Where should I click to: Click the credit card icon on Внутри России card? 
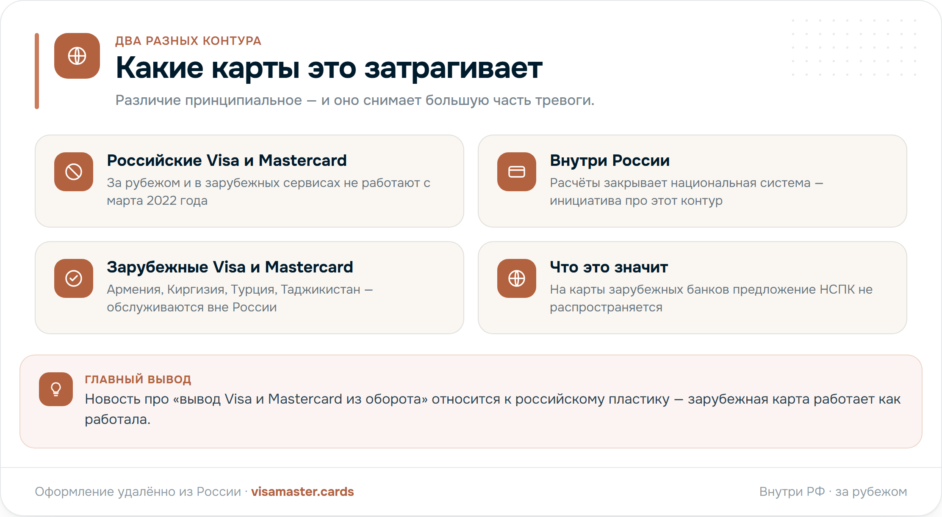click(517, 172)
